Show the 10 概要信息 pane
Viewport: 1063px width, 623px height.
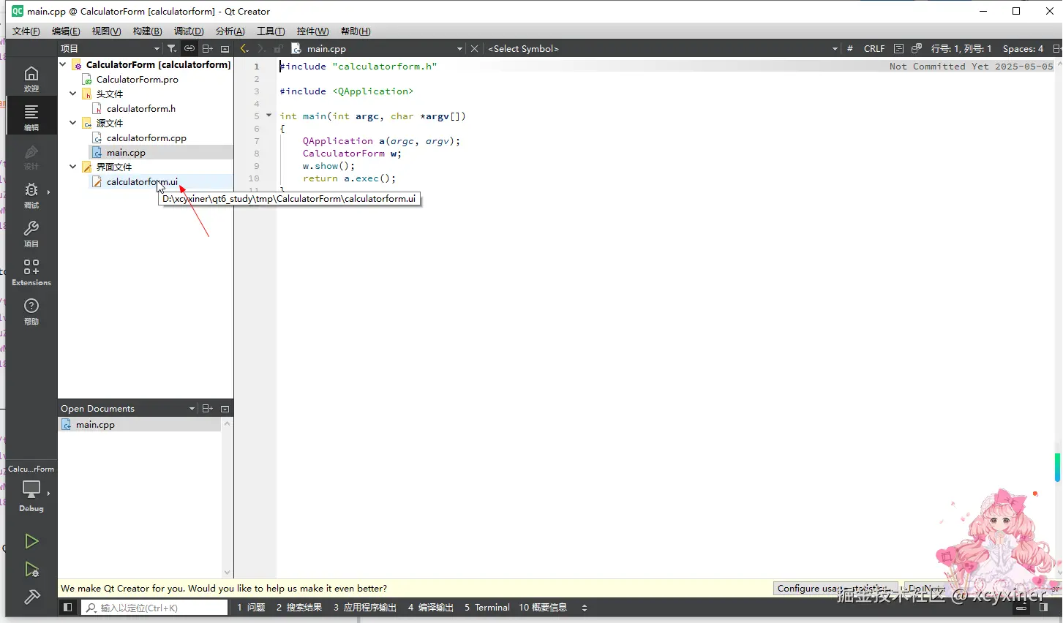click(x=543, y=608)
